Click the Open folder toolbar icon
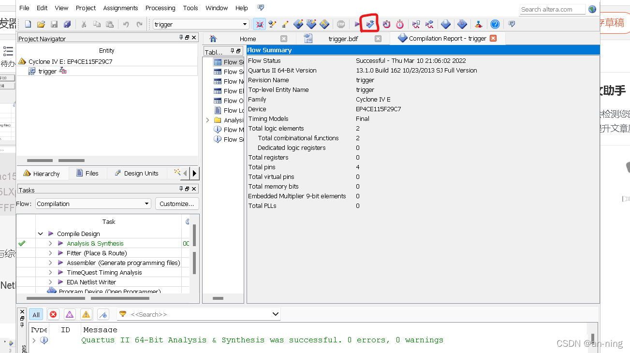 pyautogui.click(x=41, y=24)
